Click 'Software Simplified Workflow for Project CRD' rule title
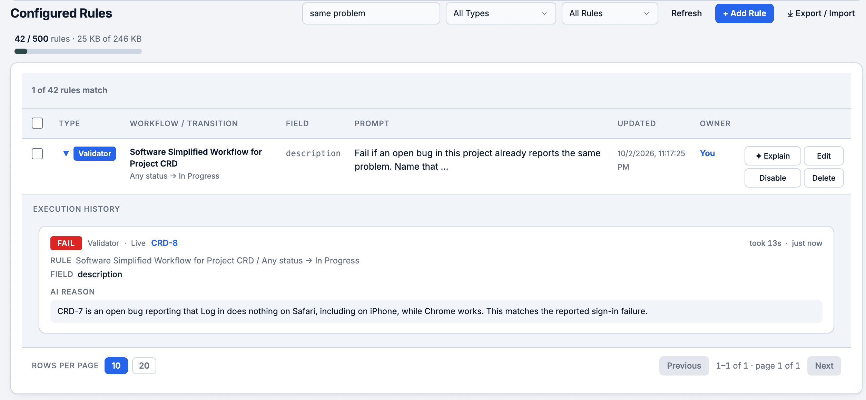The width and height of the screenshot is (866, 400). click(196, 158)
